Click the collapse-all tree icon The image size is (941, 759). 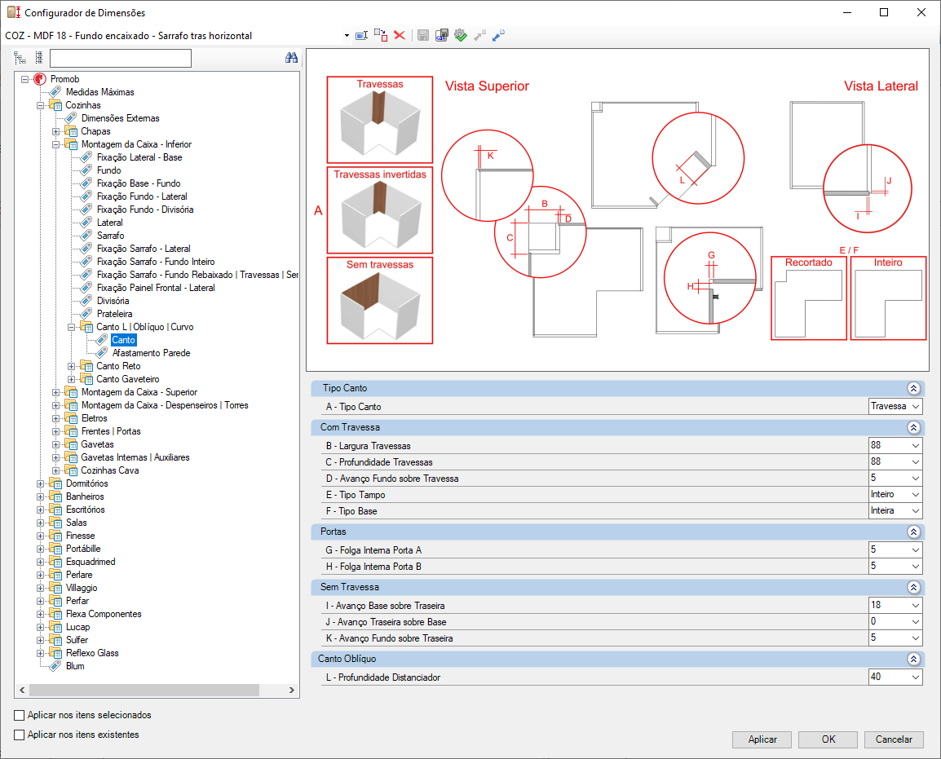[39, 58]
